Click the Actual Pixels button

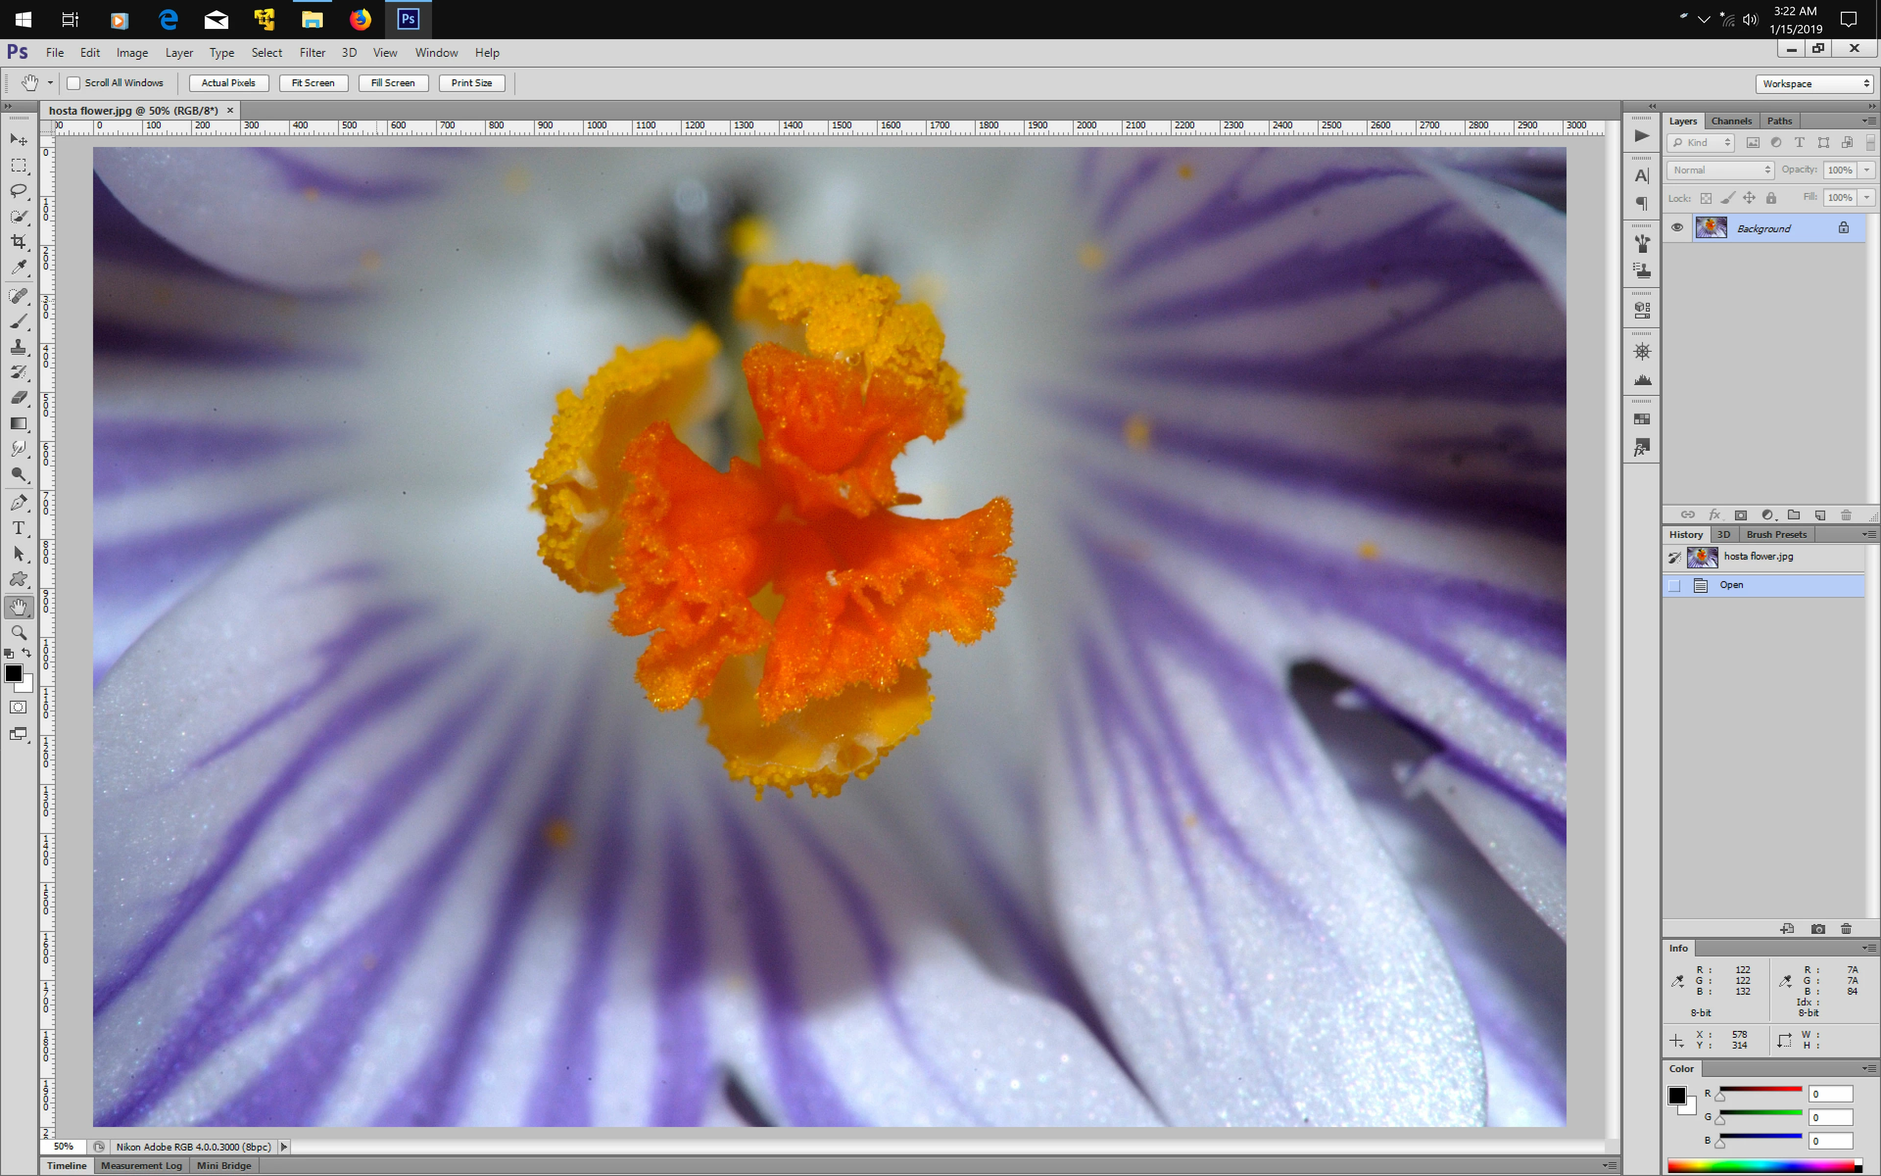(228, 83)
